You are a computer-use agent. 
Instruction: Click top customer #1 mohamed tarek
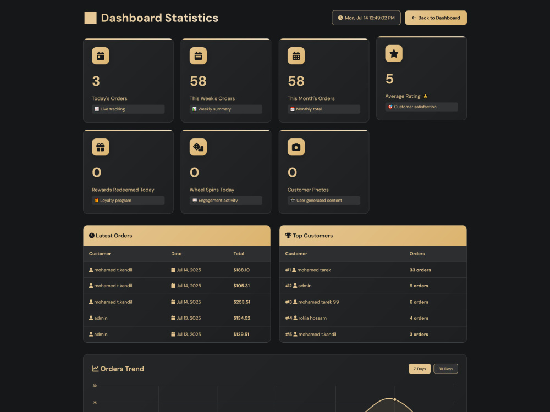(x=308, y=270)
